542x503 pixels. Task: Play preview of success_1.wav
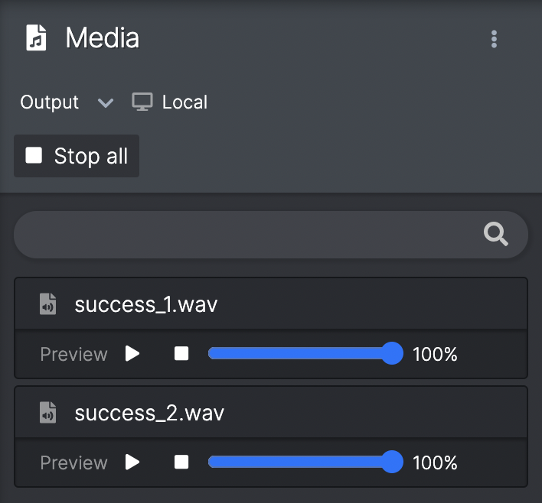point(132,353)
